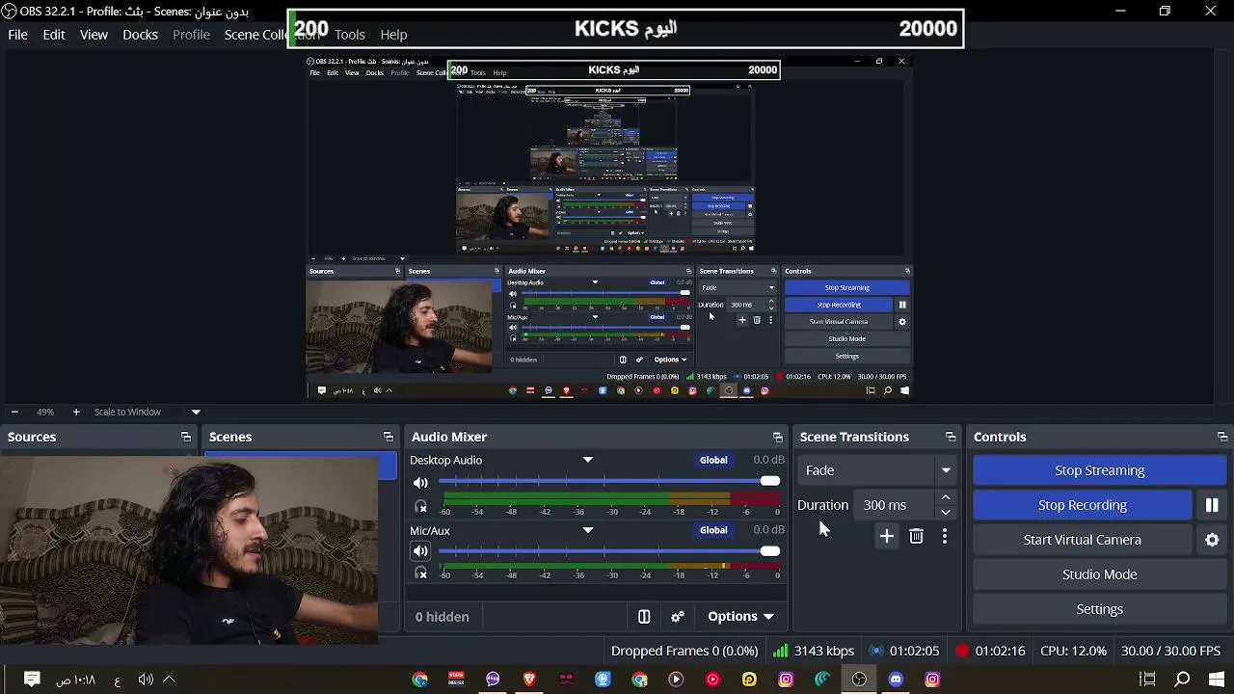
Task: Increase transition Duration with up arrow
Action: 946,497
